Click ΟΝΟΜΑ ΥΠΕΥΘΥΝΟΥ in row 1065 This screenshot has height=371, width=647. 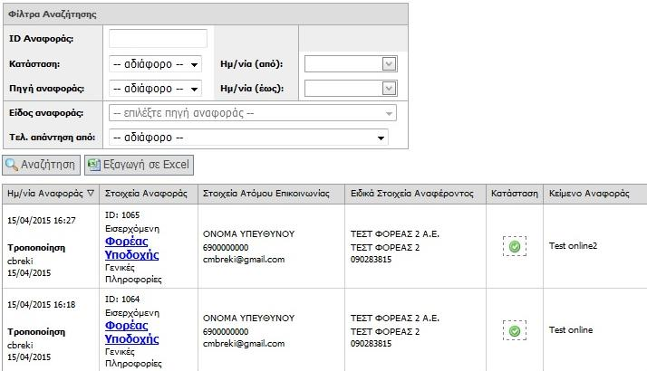pyautogui.click(x=249, y=234)
